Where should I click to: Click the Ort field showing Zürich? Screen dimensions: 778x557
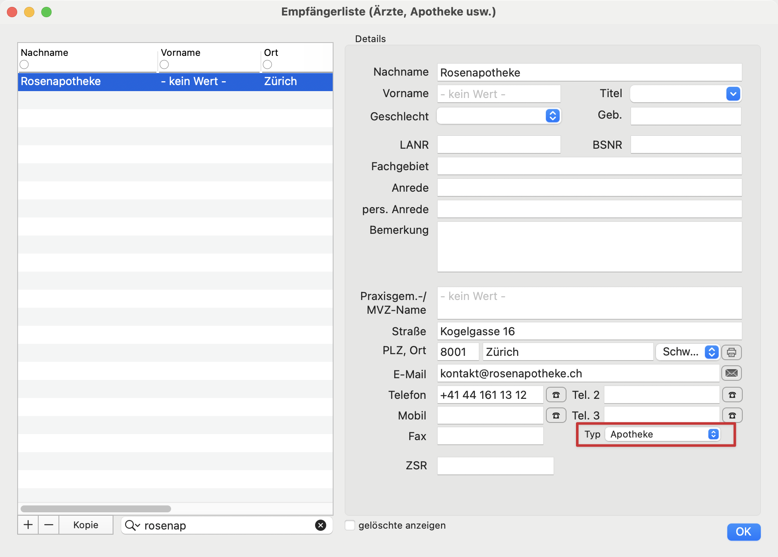point(568,352)
